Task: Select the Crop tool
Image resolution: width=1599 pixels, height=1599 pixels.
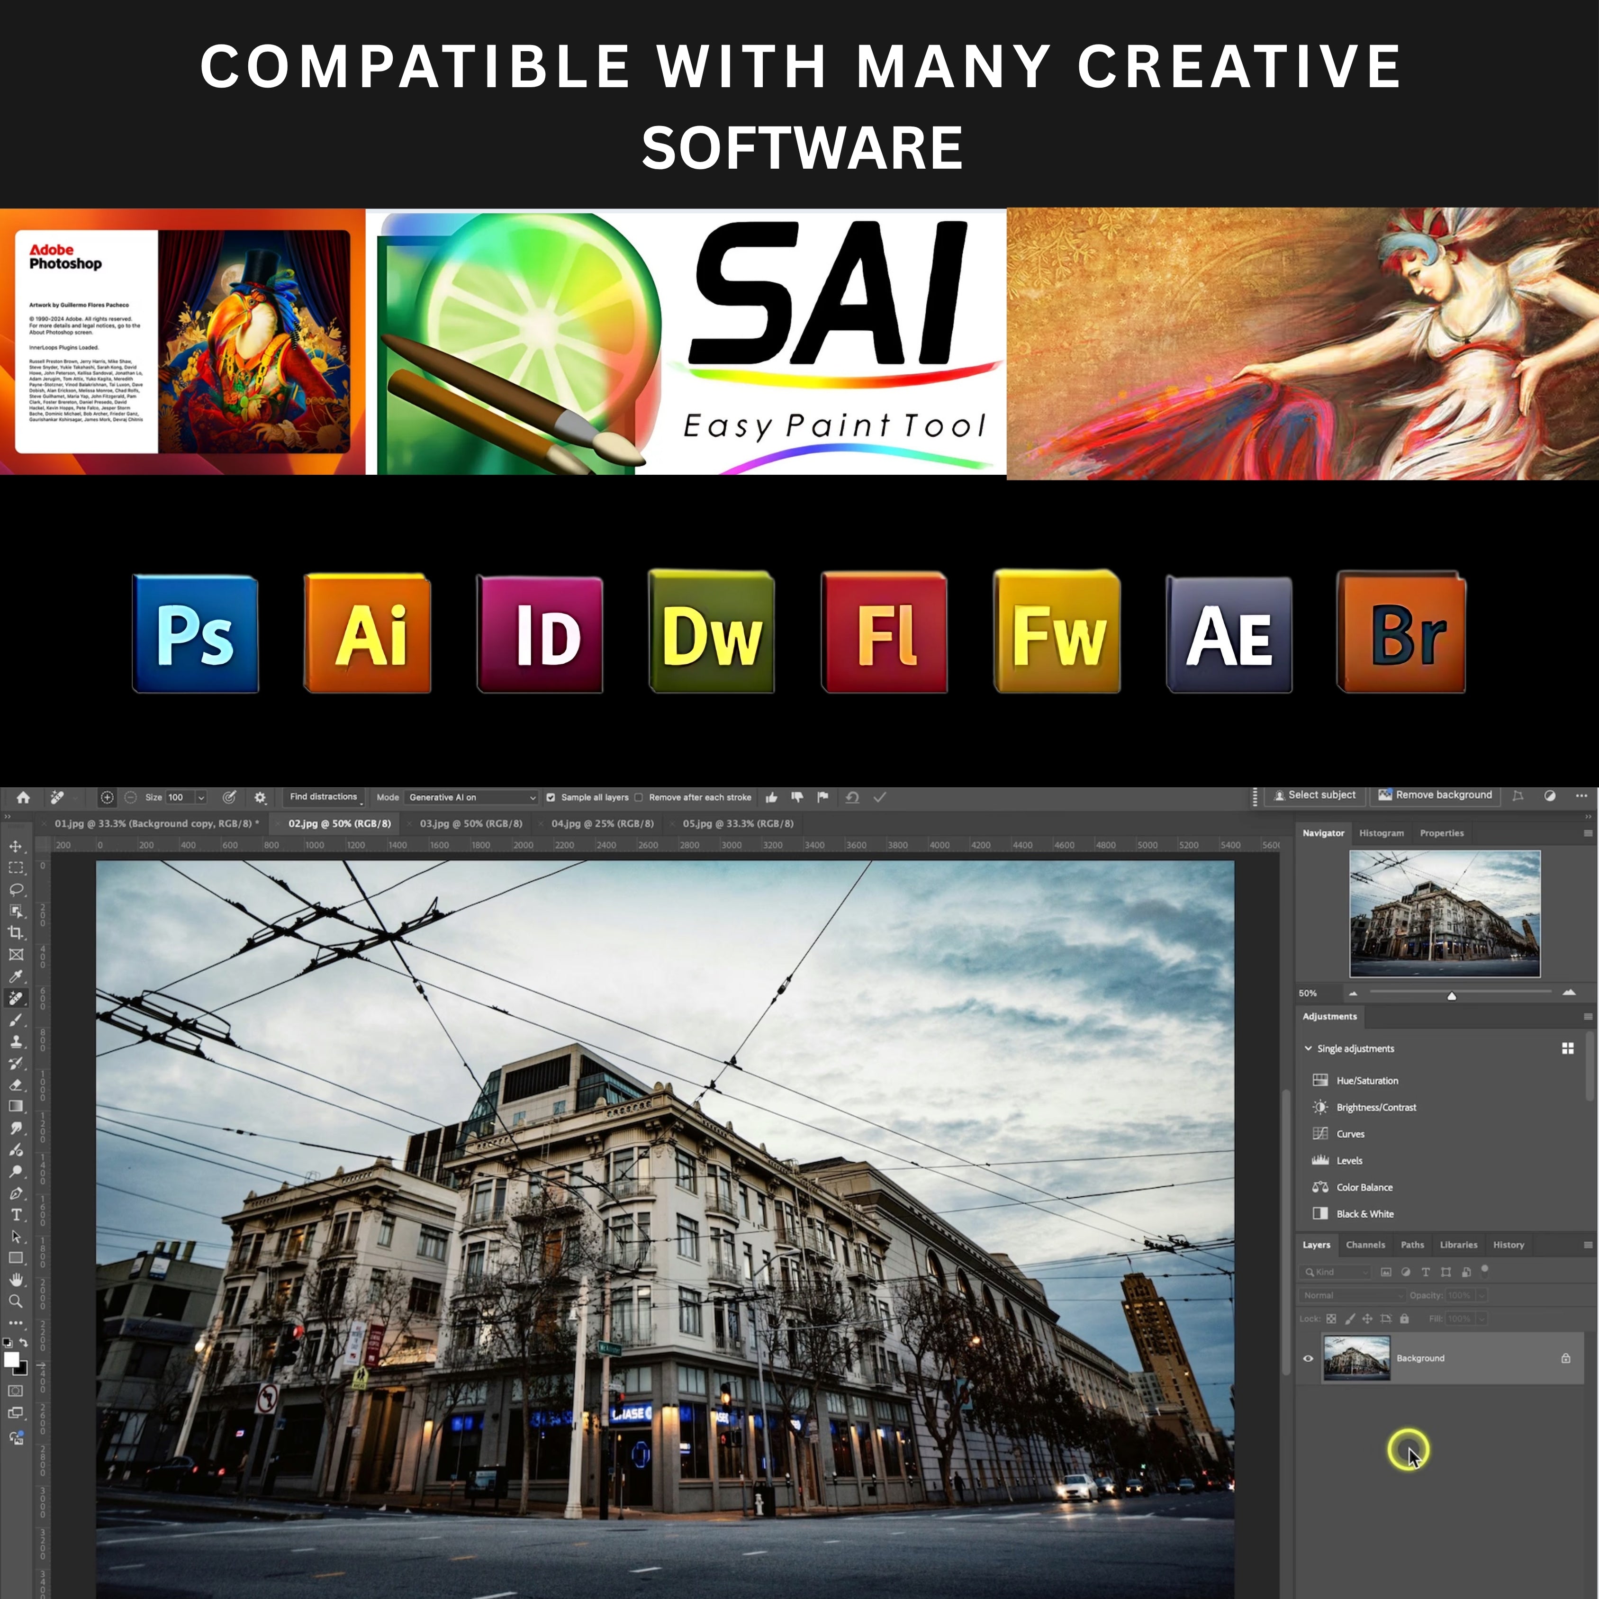Action: [x=16, y=933]
